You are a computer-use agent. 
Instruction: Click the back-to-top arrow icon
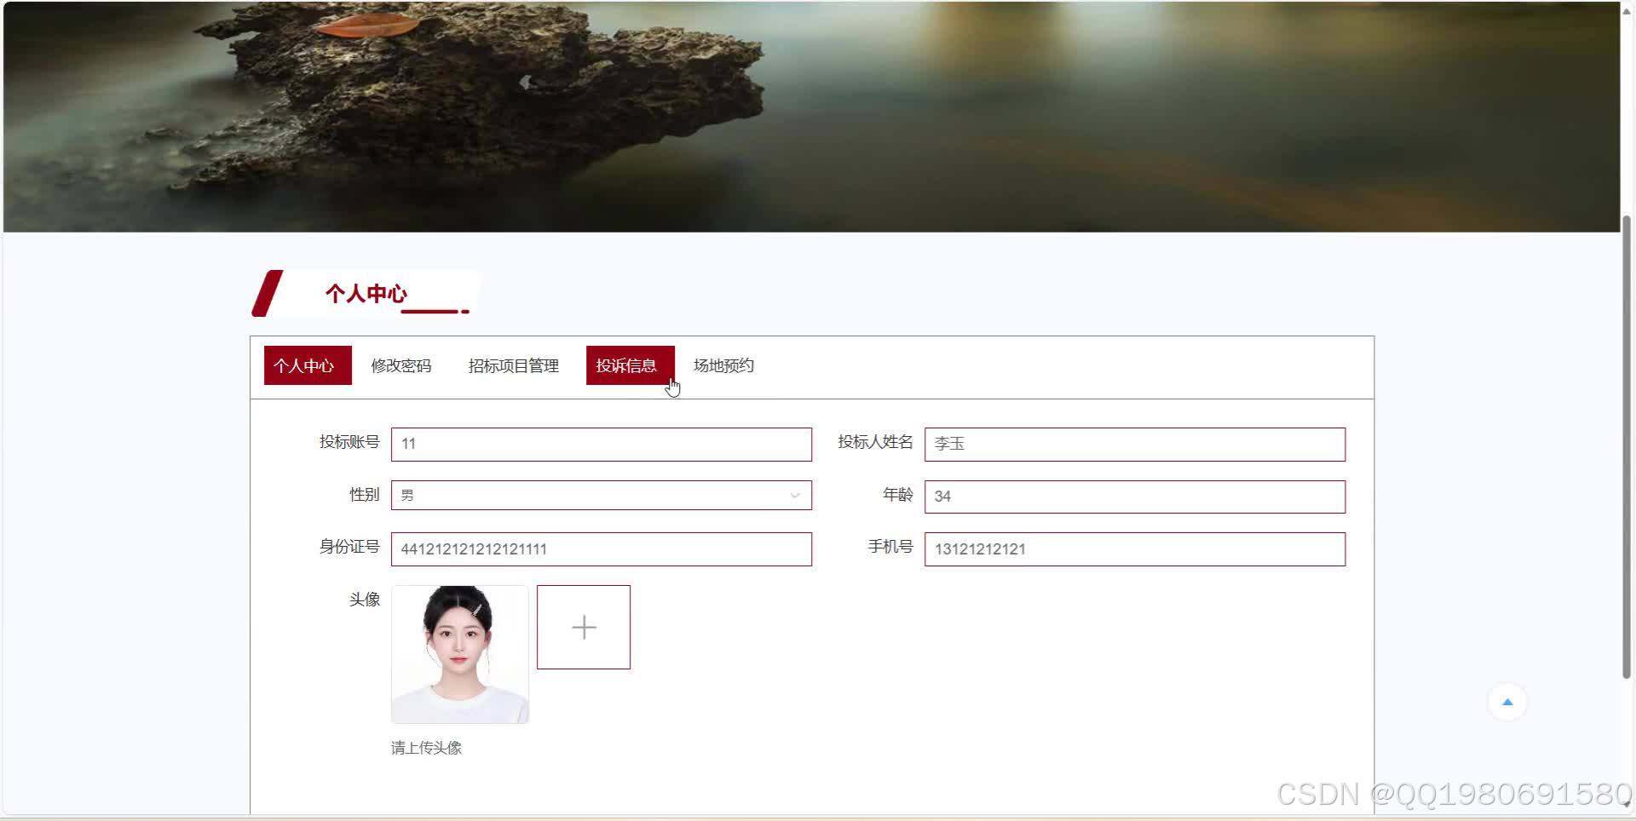(x=1507, y=701)
